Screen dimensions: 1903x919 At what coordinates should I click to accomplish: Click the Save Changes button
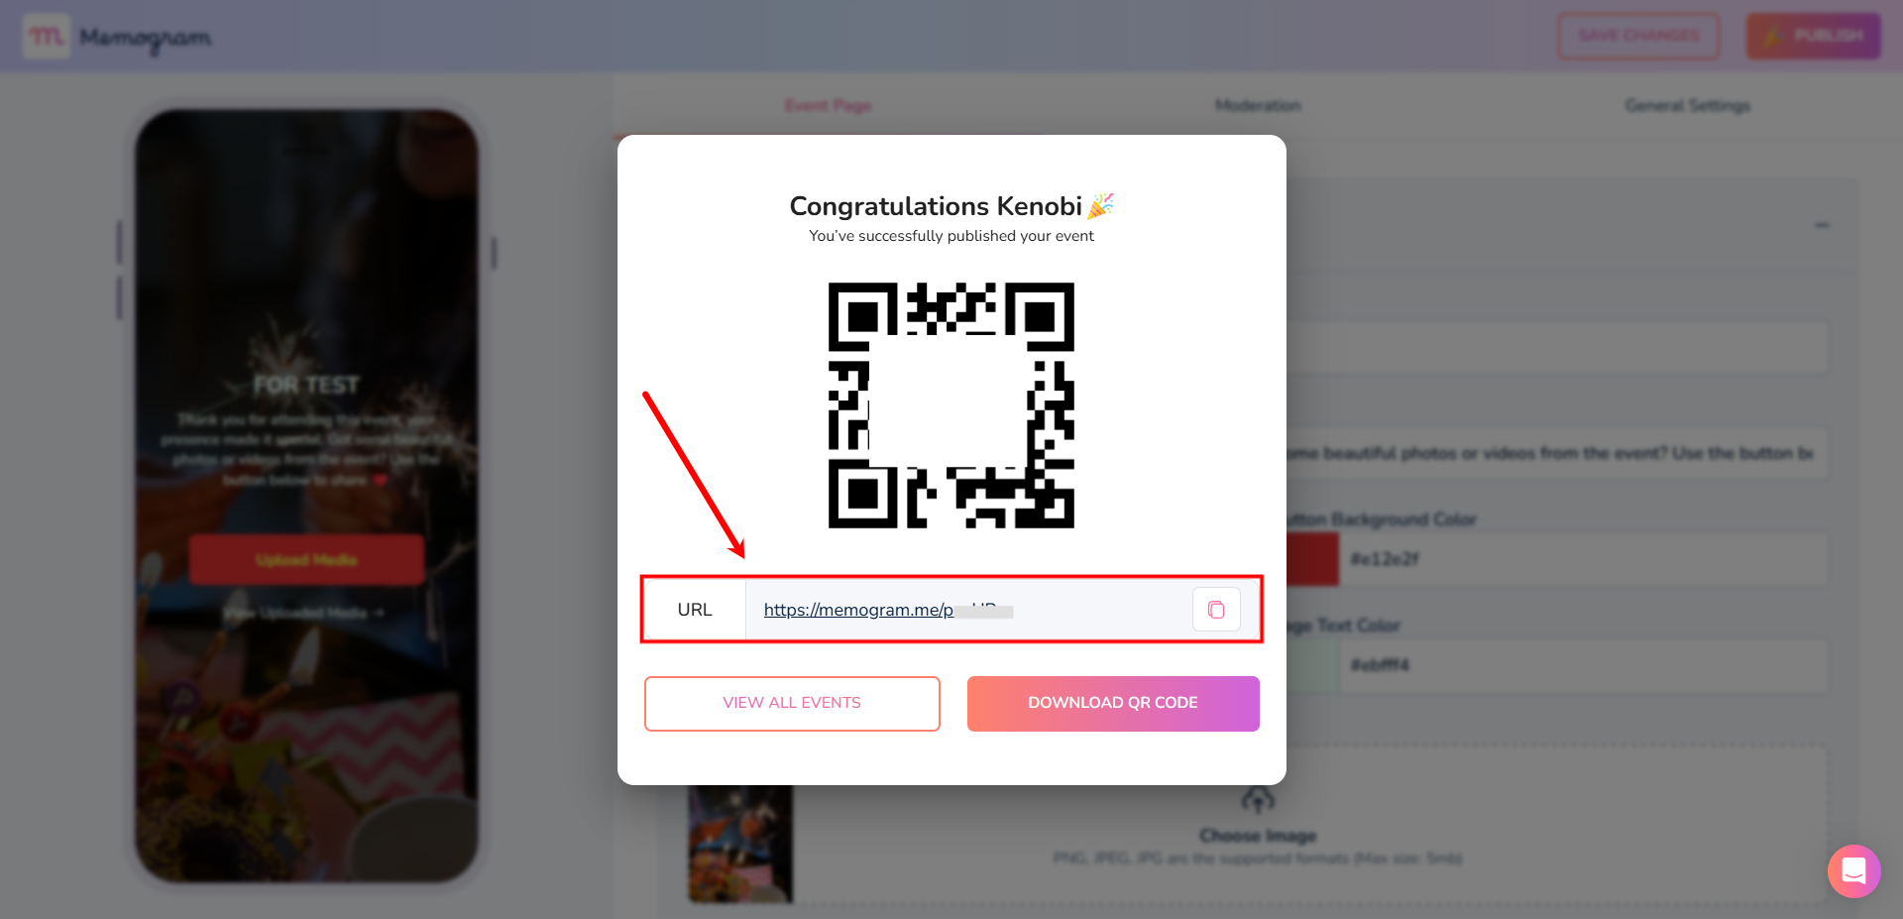pyautogui.click(x=1638, y=36)
